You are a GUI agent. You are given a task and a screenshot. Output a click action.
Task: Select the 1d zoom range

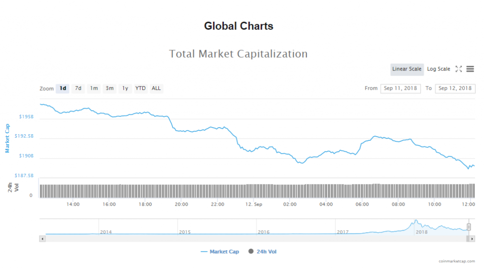[x=62, y=88]
